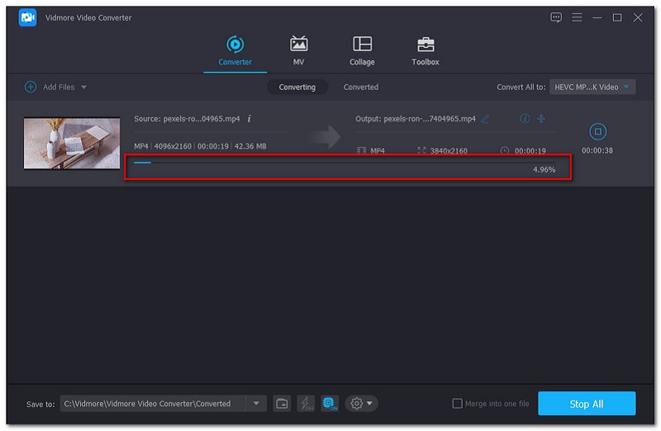This screenshot has width=661, height=431.
Task: Stop the conversion with the circular stop icon
Action: pos(598,131)
